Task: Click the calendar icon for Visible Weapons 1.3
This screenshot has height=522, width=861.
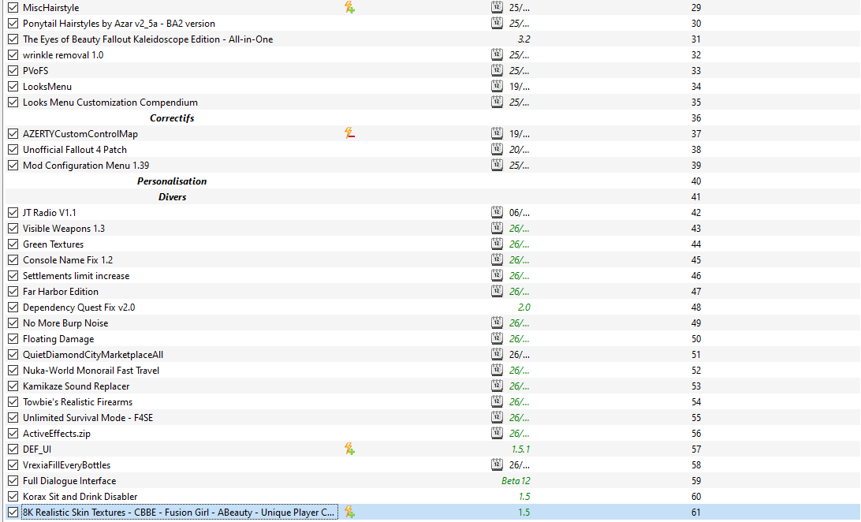Action: pyautogui.click(x=497, y=229)
